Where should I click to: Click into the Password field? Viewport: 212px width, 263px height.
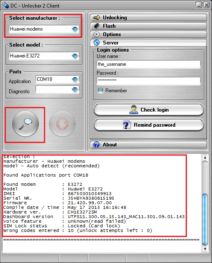click(148, 81)
